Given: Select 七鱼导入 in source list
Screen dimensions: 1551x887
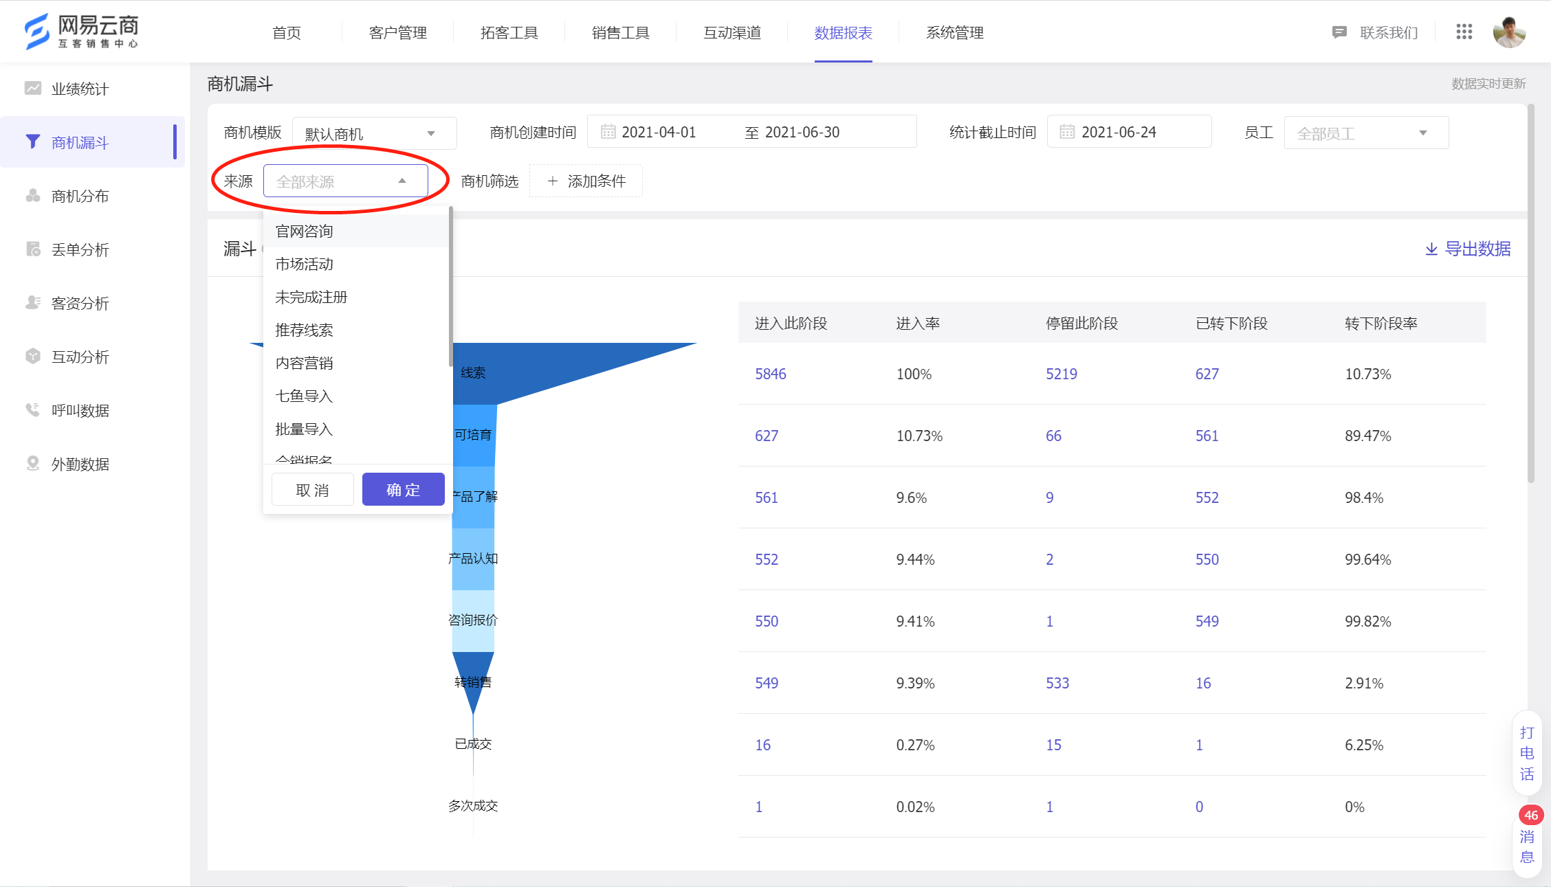Looking at the screenshot, I should pos(355,396).
